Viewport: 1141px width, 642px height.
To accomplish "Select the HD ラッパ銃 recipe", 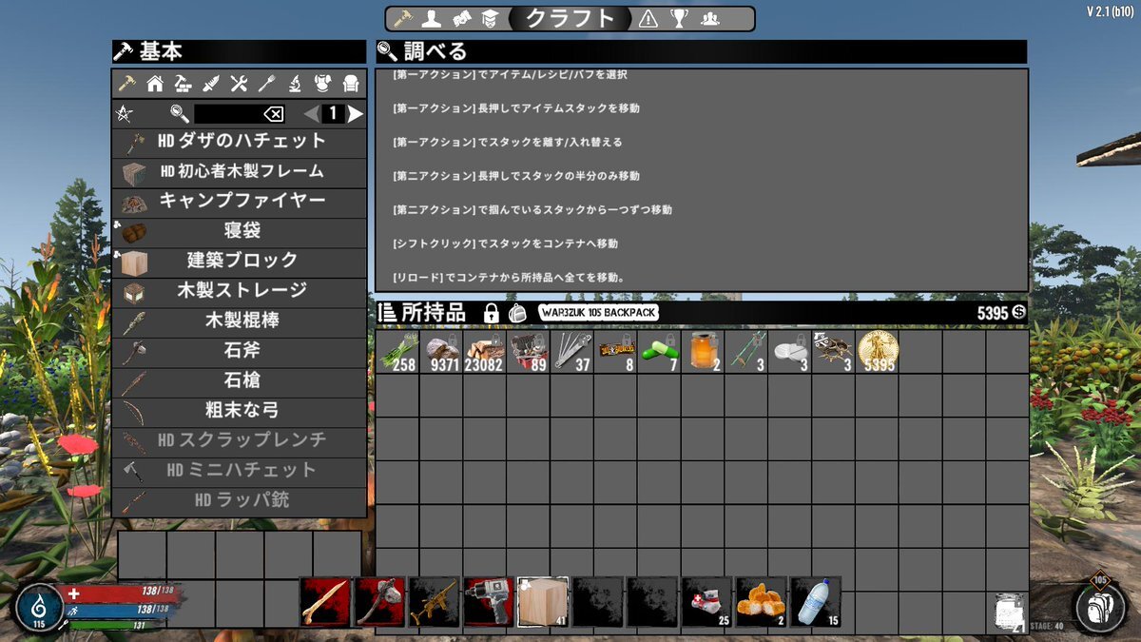I will 239,500.
